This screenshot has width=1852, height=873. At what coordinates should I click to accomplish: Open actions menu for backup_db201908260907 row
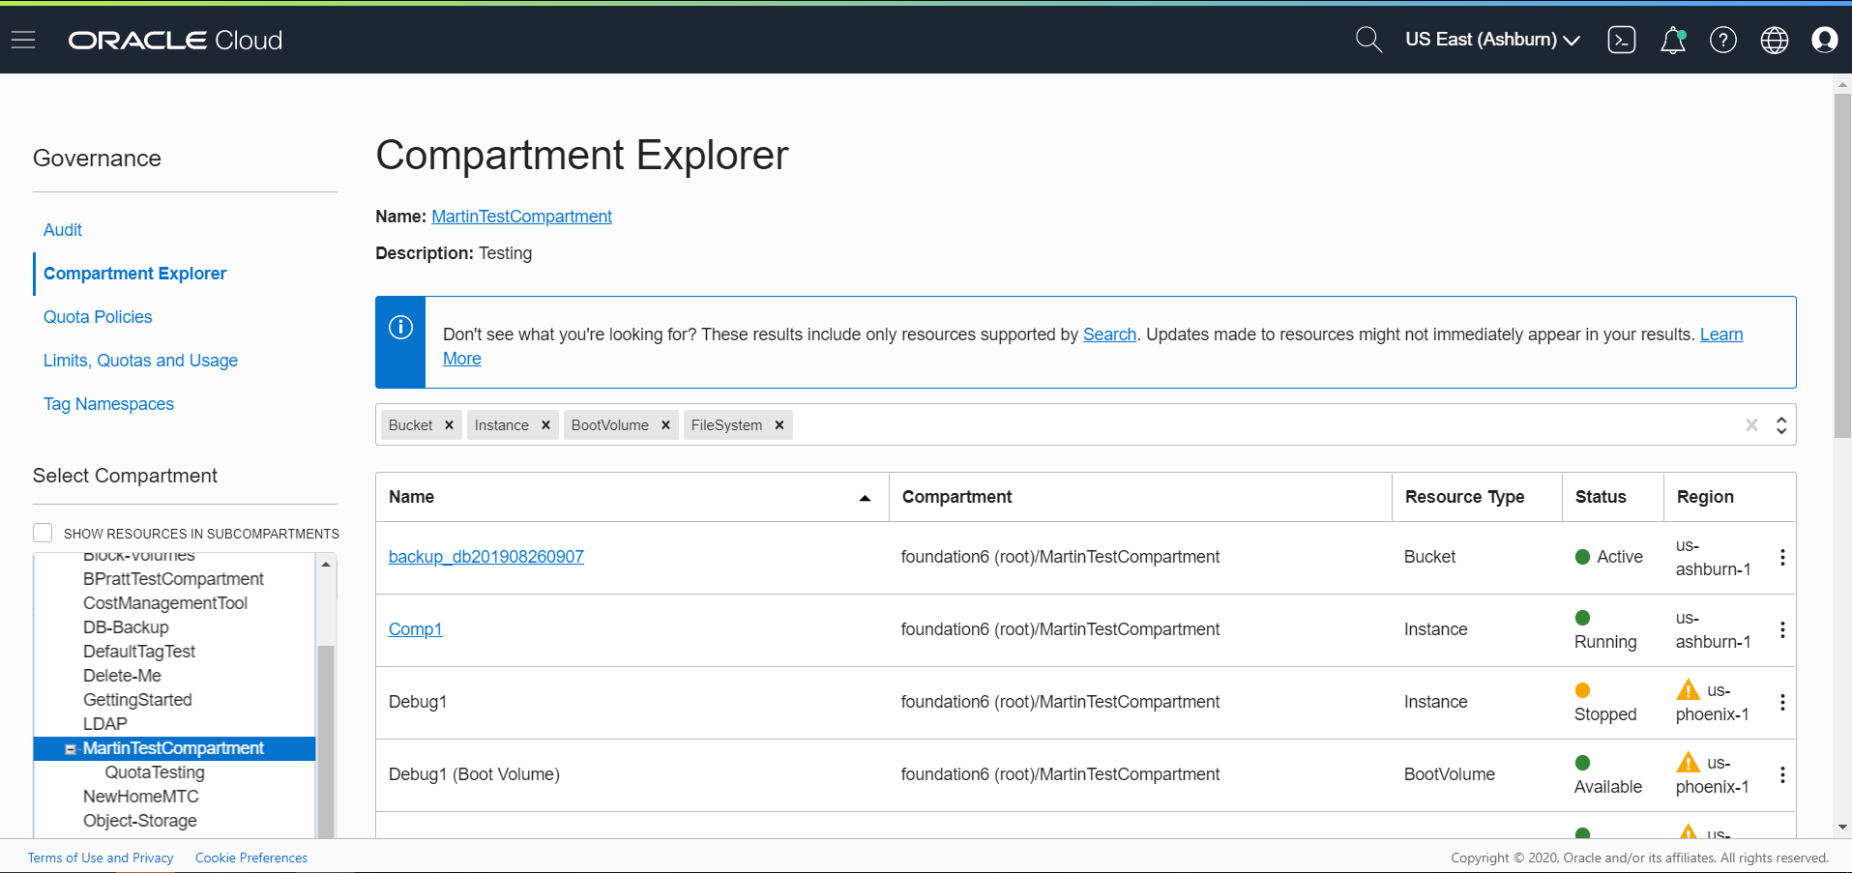tap(1782, 557)
